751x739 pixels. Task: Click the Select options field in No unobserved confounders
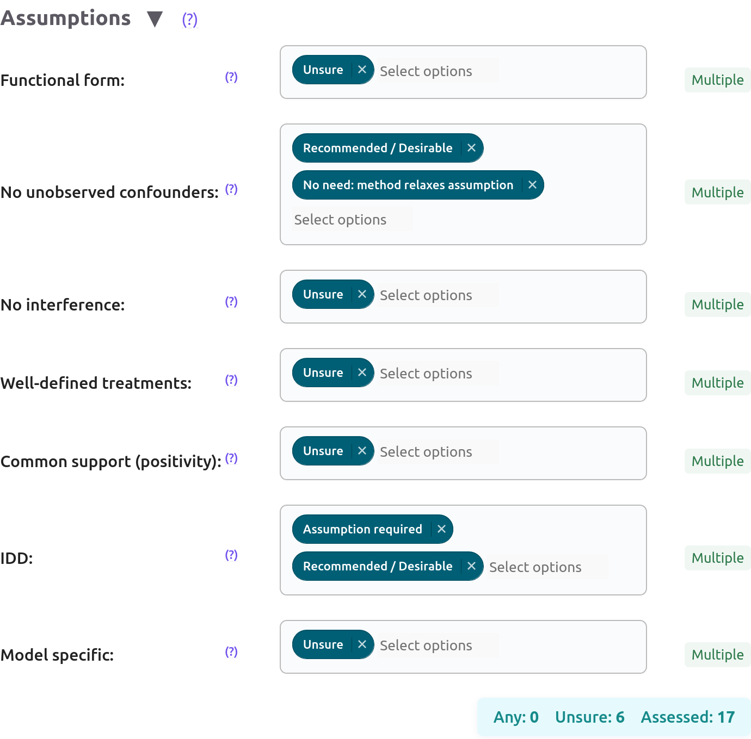pyautogui.click(x=340, y=220)
